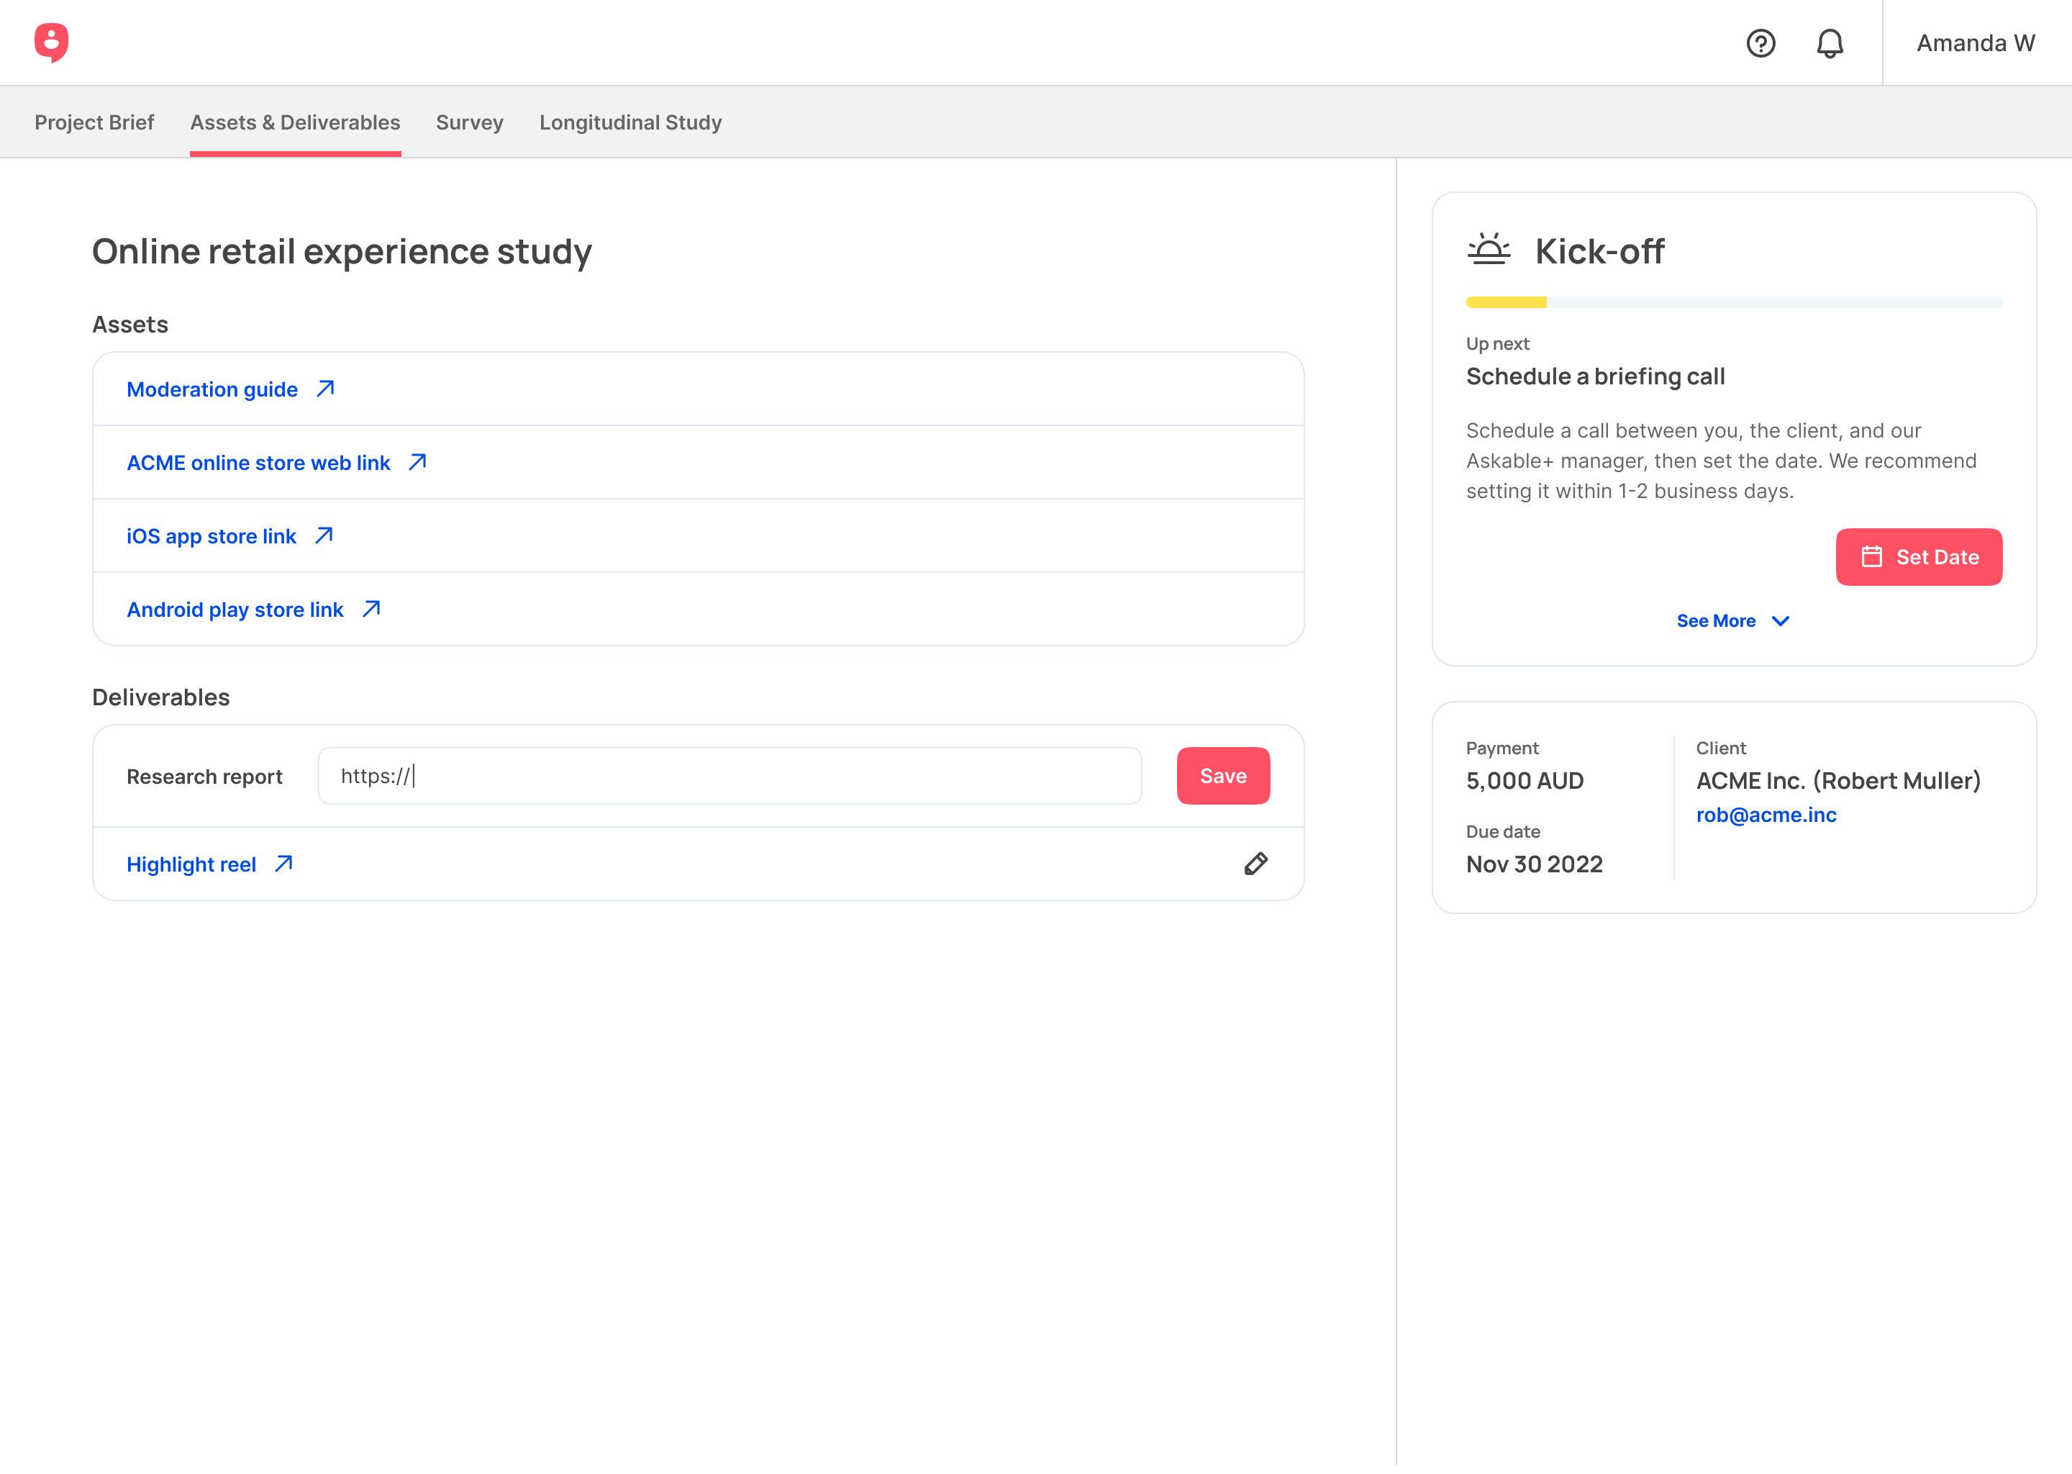Click the 5,000 AUD payment value

tap(1524, 781)
